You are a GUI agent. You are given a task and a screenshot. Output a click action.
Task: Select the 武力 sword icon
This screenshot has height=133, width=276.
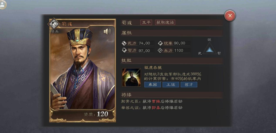[x=124, y=43]
